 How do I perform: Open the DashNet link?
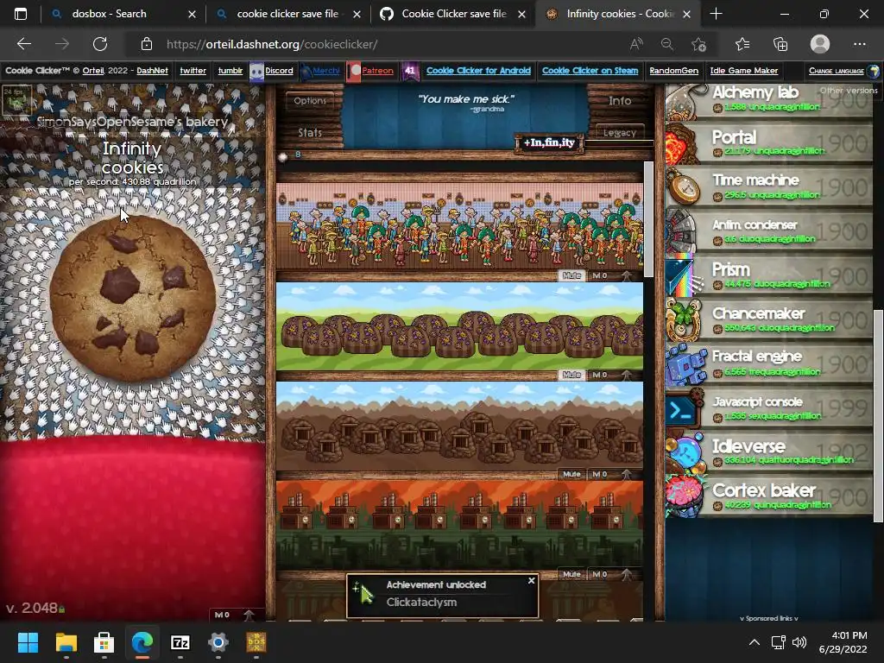click(152, 71)
